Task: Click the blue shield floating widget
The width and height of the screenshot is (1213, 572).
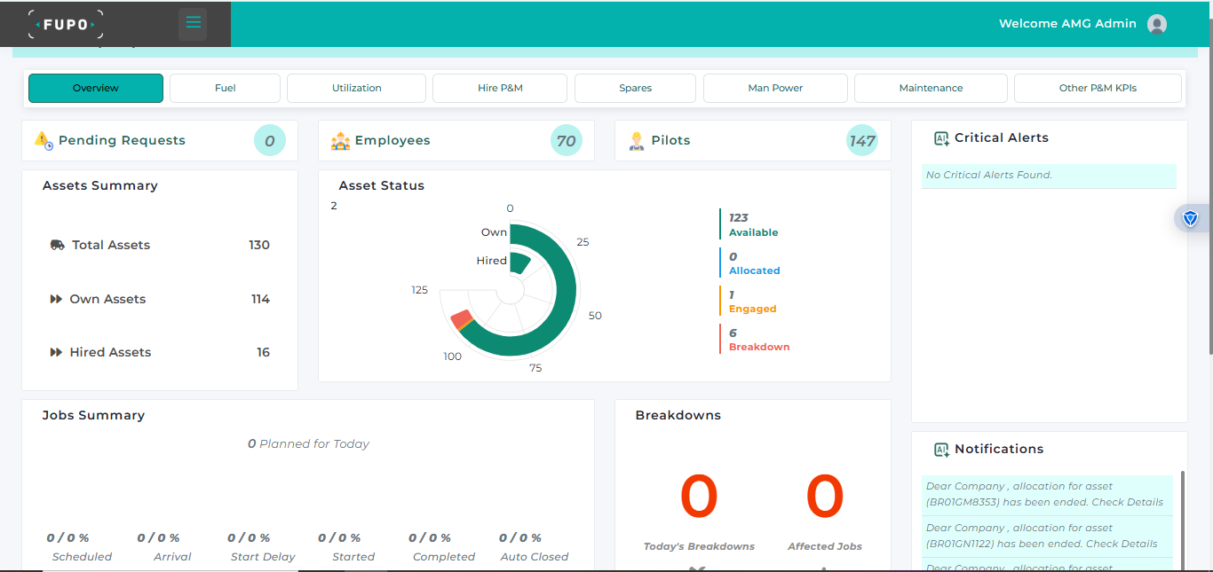Action: click(x=1191, y=218)
